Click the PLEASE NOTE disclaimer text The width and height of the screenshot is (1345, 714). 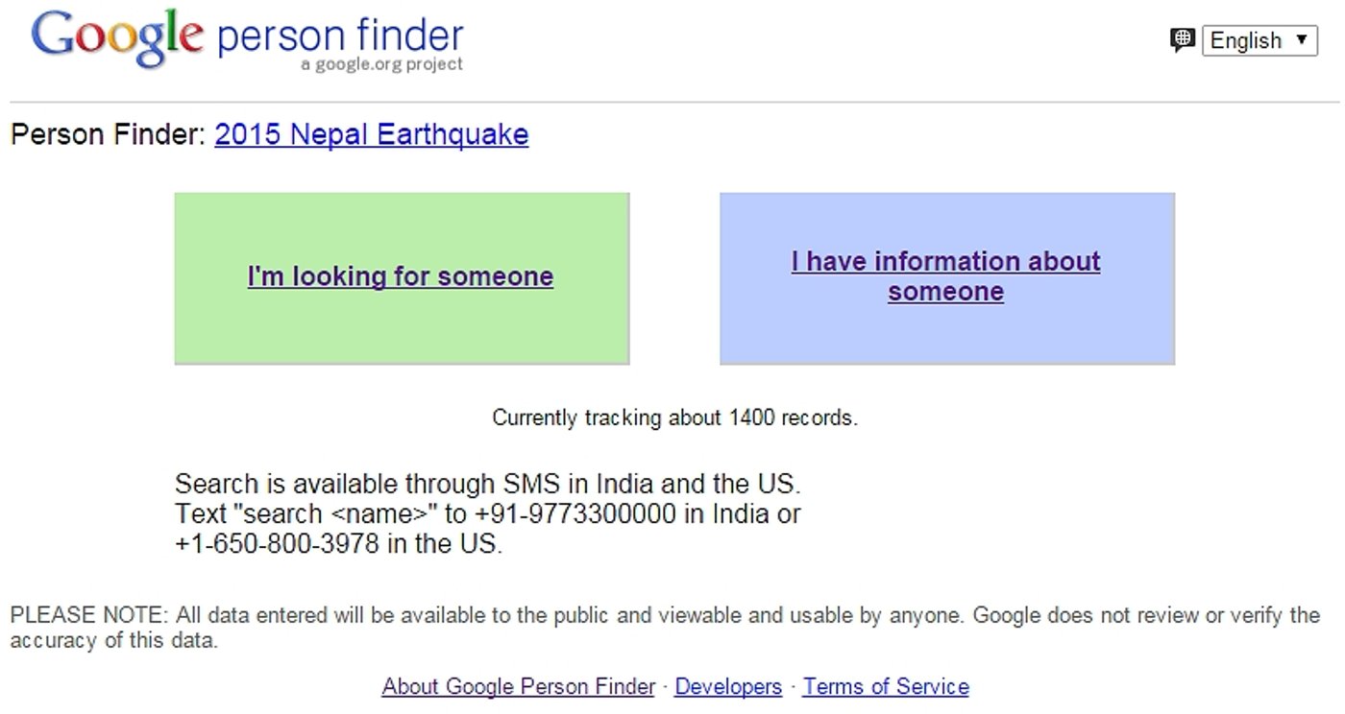[665, 627]
